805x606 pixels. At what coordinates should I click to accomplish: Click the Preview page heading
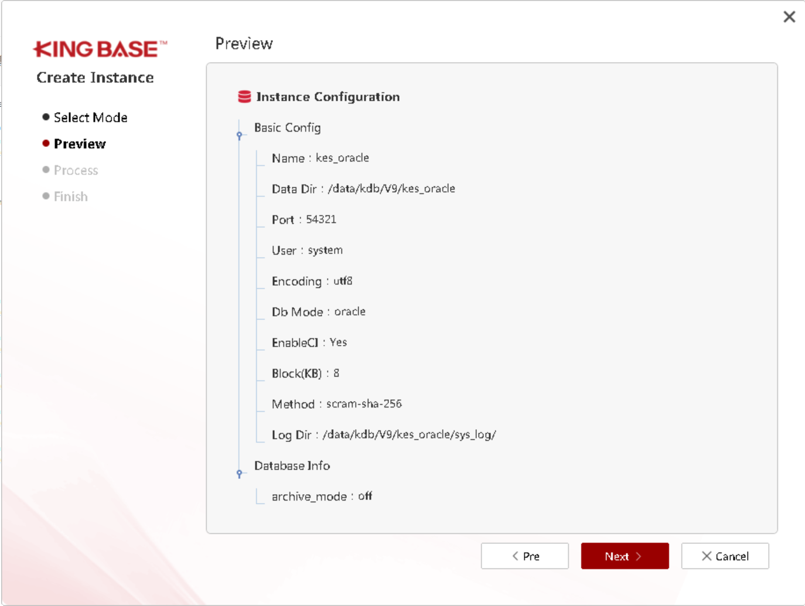pyautogui.click(x=244, y=43)
